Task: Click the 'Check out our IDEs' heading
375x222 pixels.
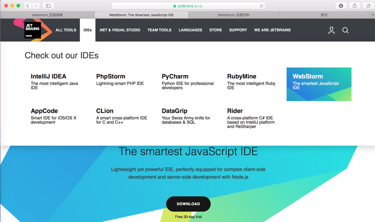Action: (62, 55)
